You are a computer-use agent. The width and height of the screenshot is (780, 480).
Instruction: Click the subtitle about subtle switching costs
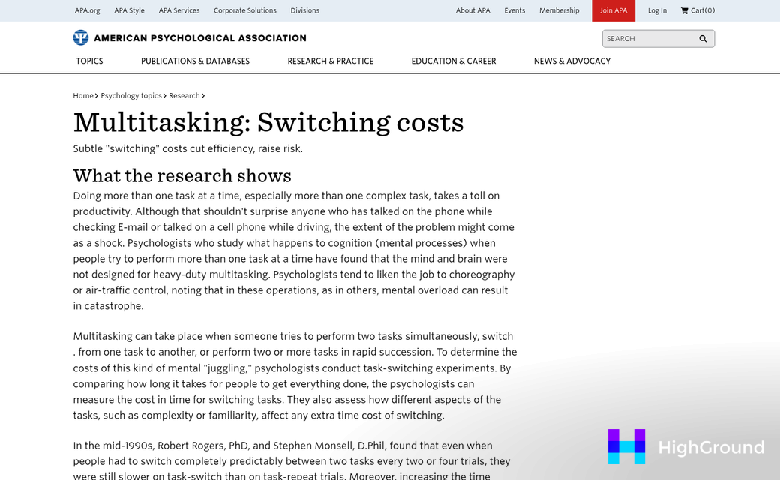point(188,148)
